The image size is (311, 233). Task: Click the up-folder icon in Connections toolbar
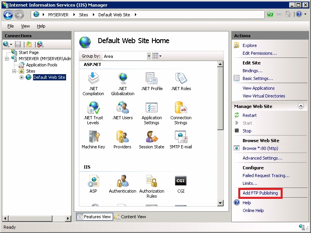29,44
